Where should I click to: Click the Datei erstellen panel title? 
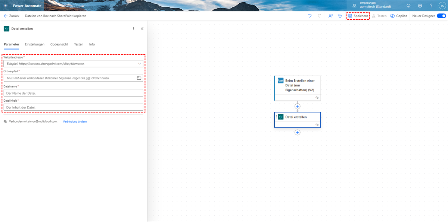[22, 29]
